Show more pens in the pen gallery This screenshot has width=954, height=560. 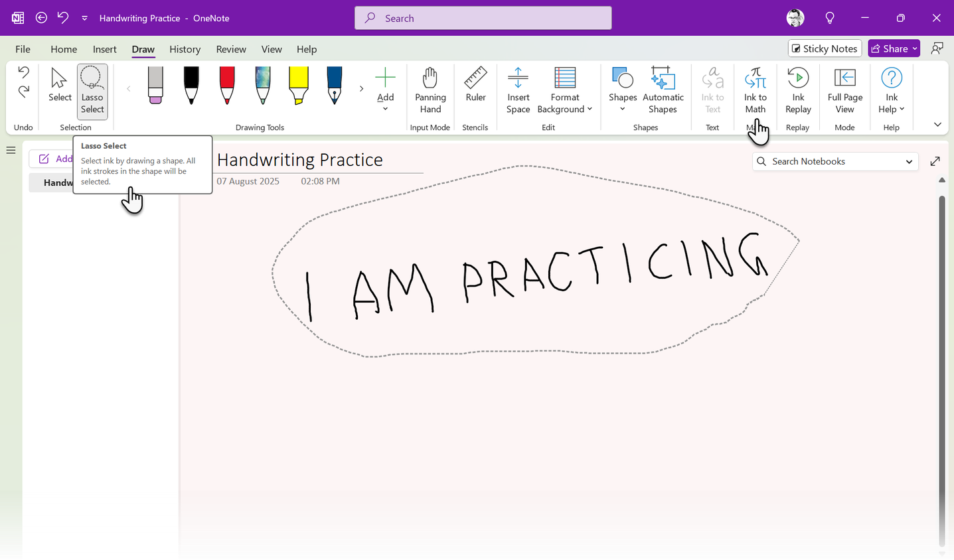[x=361, y=88]
